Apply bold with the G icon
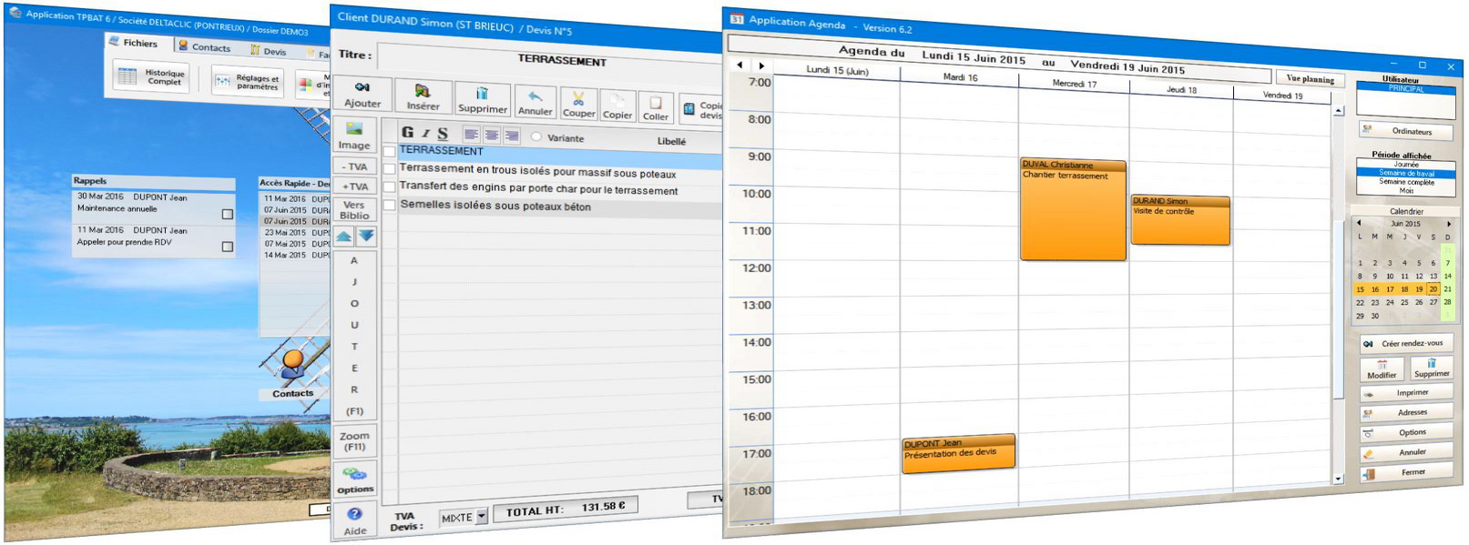 pos(407,132)
